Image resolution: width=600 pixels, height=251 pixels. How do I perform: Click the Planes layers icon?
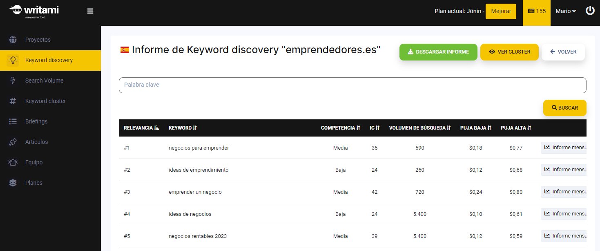coord(13,183)
